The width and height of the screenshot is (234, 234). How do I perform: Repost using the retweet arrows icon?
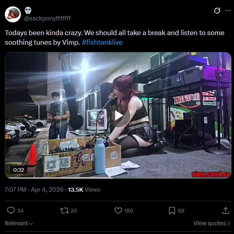[x=65, y=210]
